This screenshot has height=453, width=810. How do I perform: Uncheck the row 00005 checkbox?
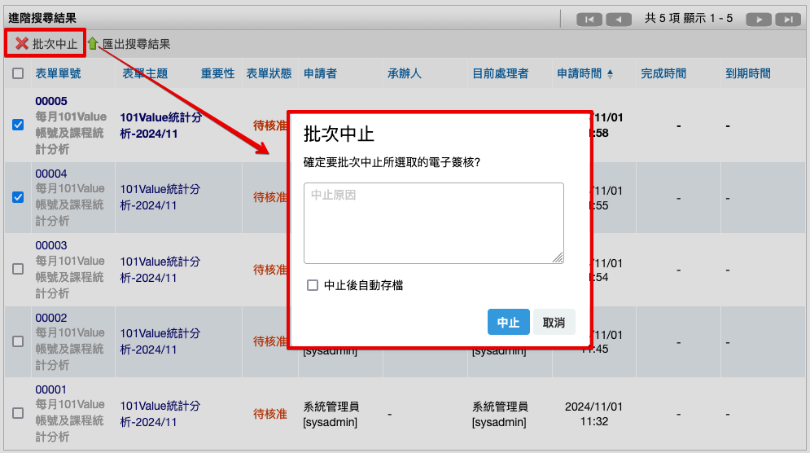tap(18, 125)
